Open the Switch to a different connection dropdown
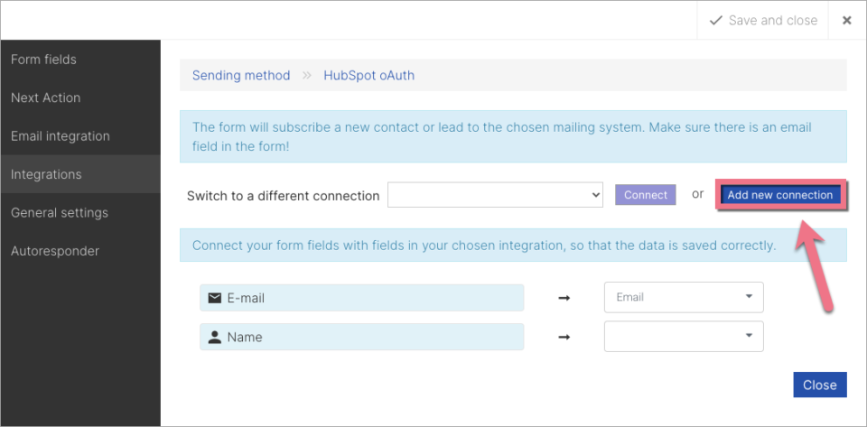The width and height of the screenshot is (867, 427). [495, 195]
